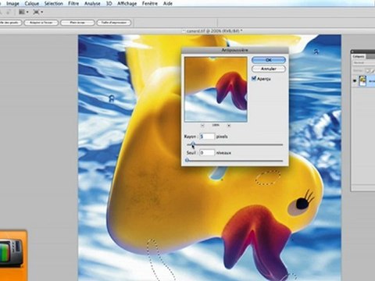
Task: Open the Affichage menu
Action: pos(127,3)
